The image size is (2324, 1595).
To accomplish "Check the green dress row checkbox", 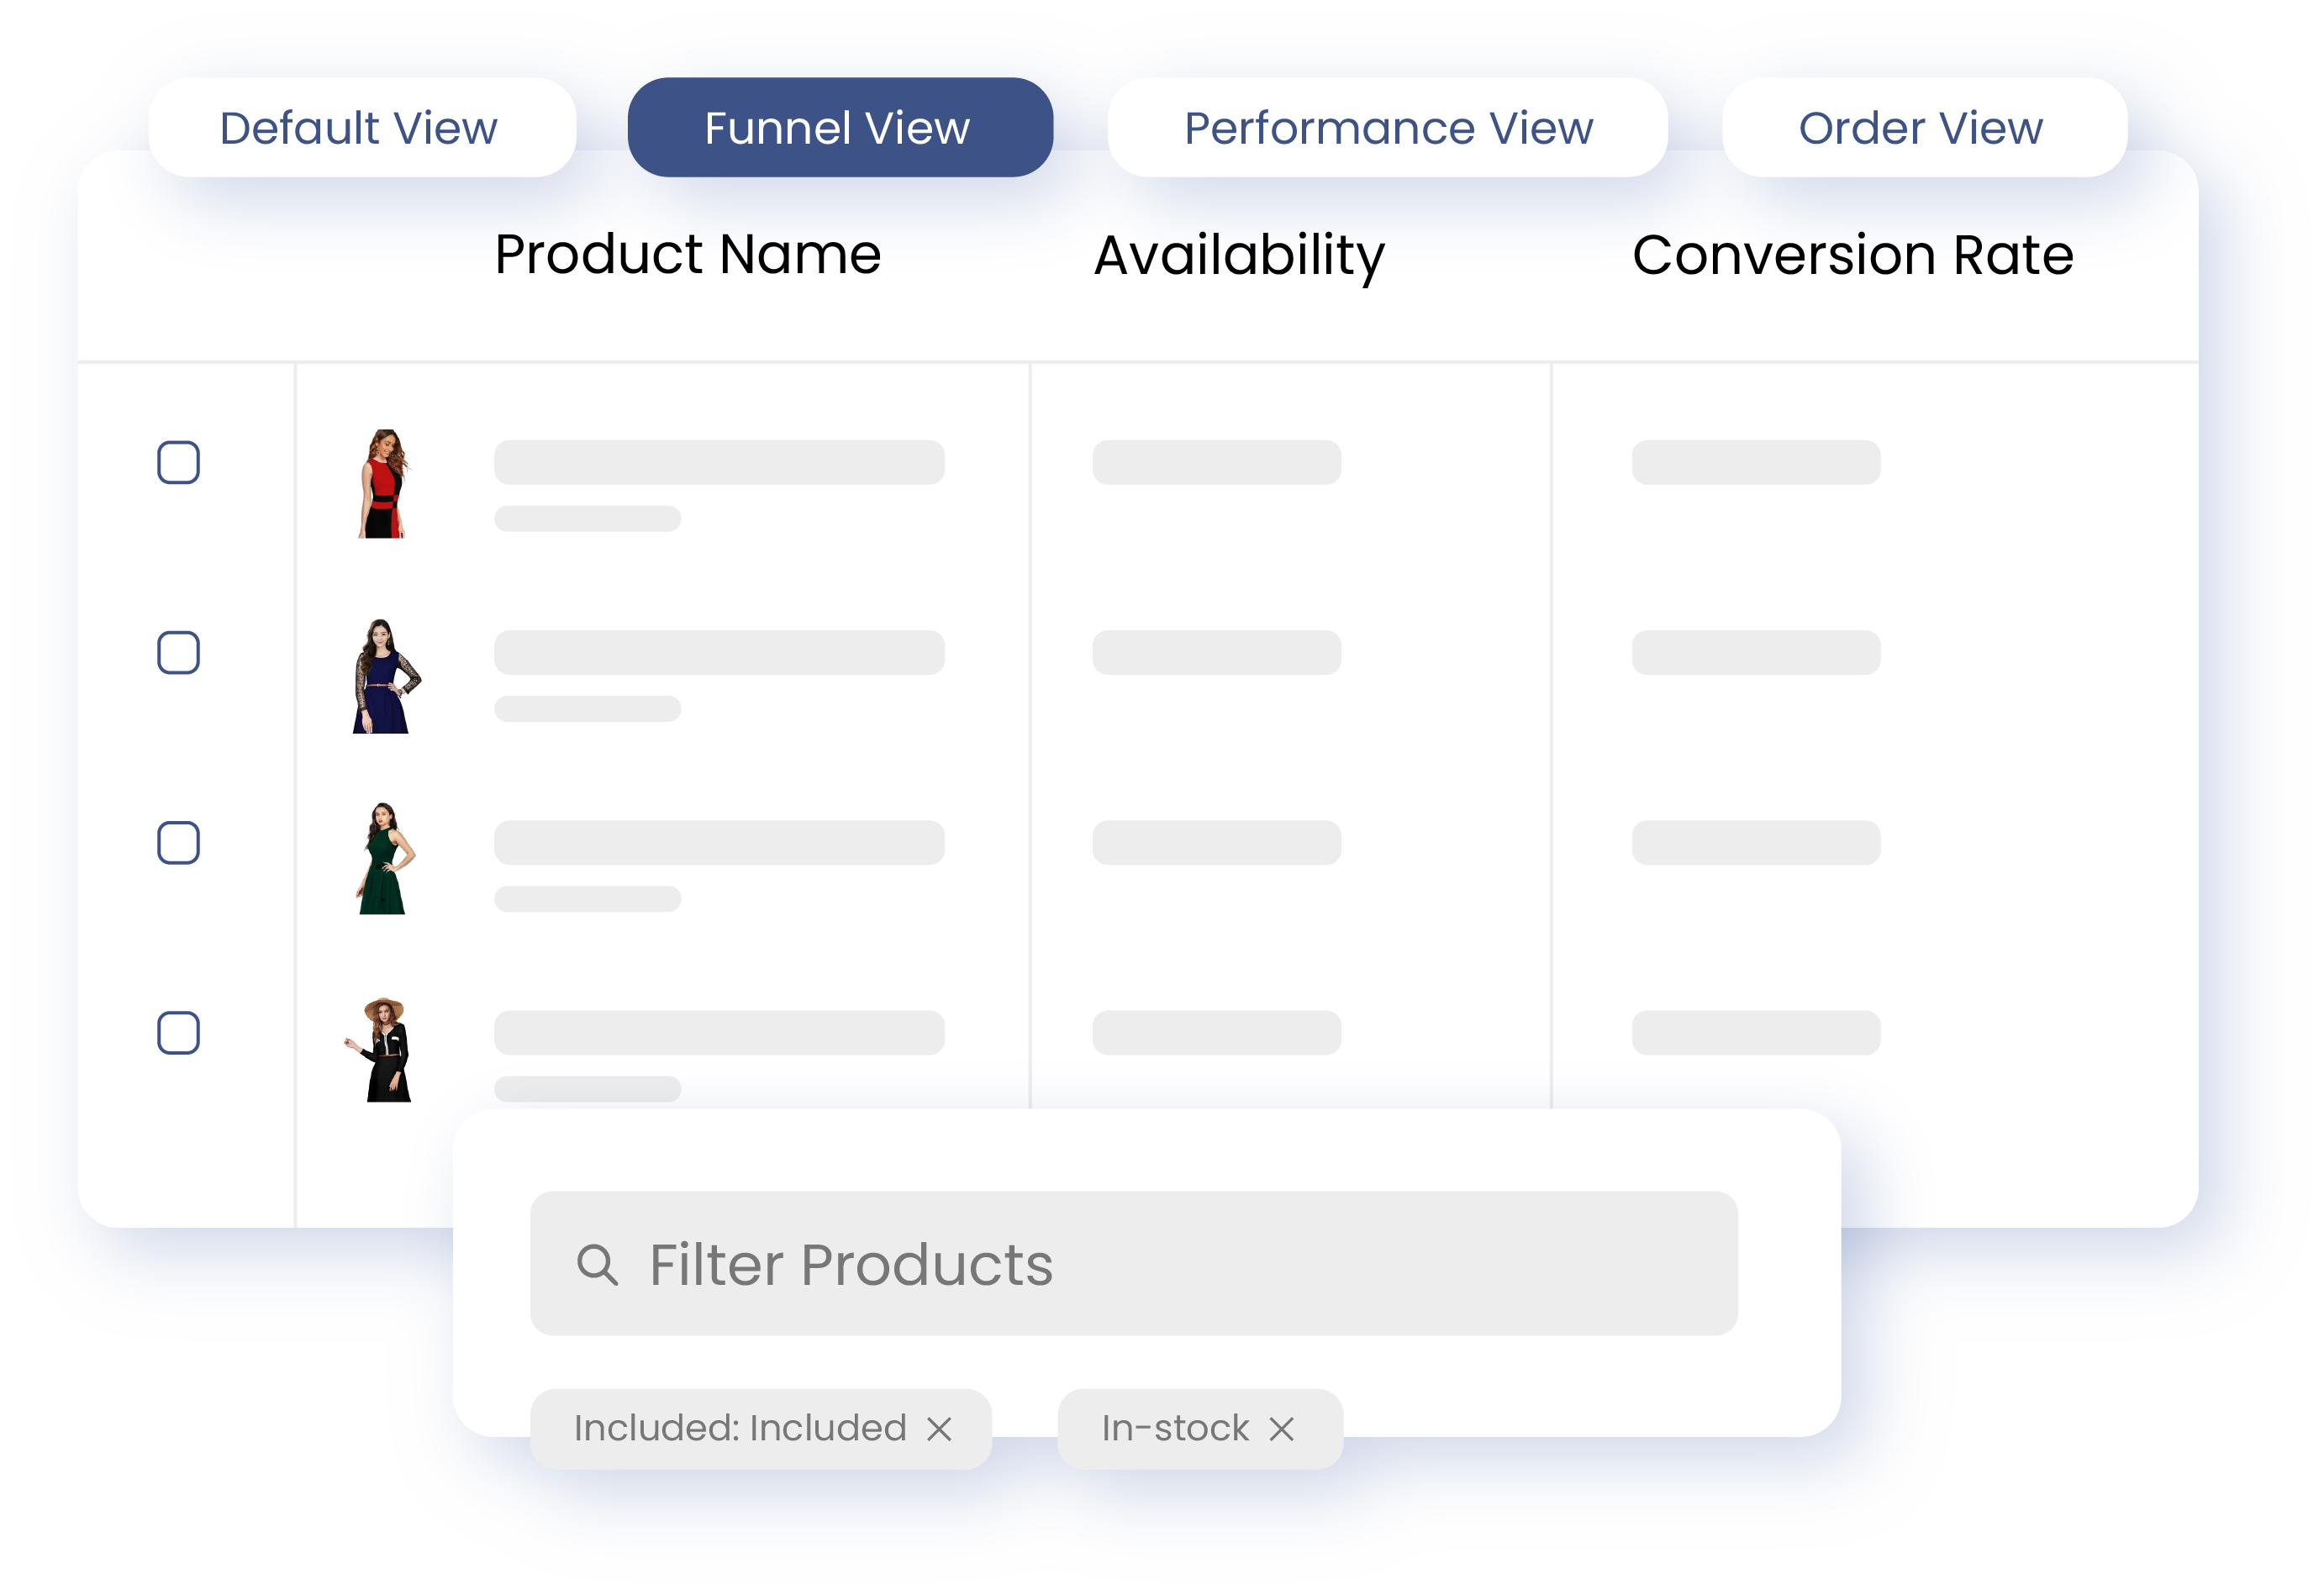I will point(178,842).
